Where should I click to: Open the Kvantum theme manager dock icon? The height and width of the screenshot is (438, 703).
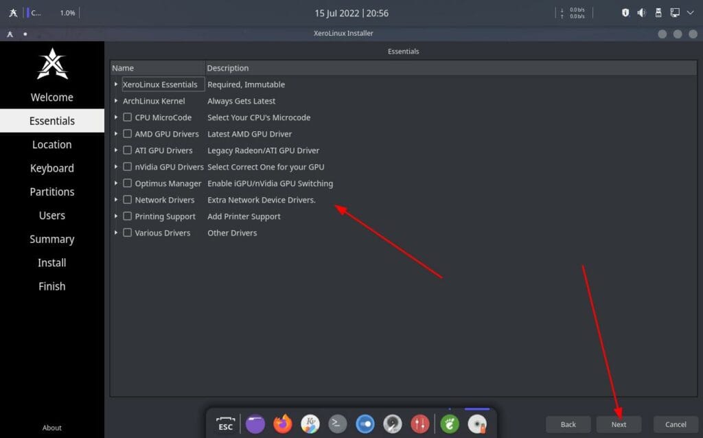[x=310, y=424]
